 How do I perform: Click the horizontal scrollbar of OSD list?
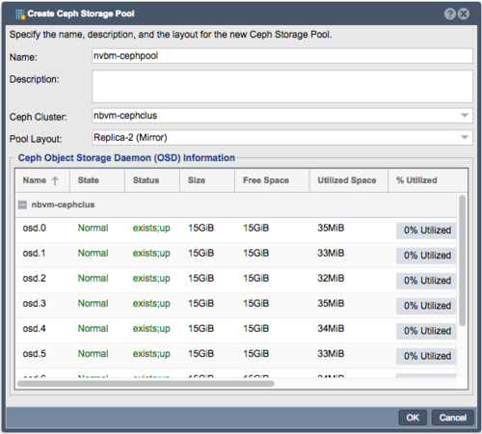click(146, 384)
